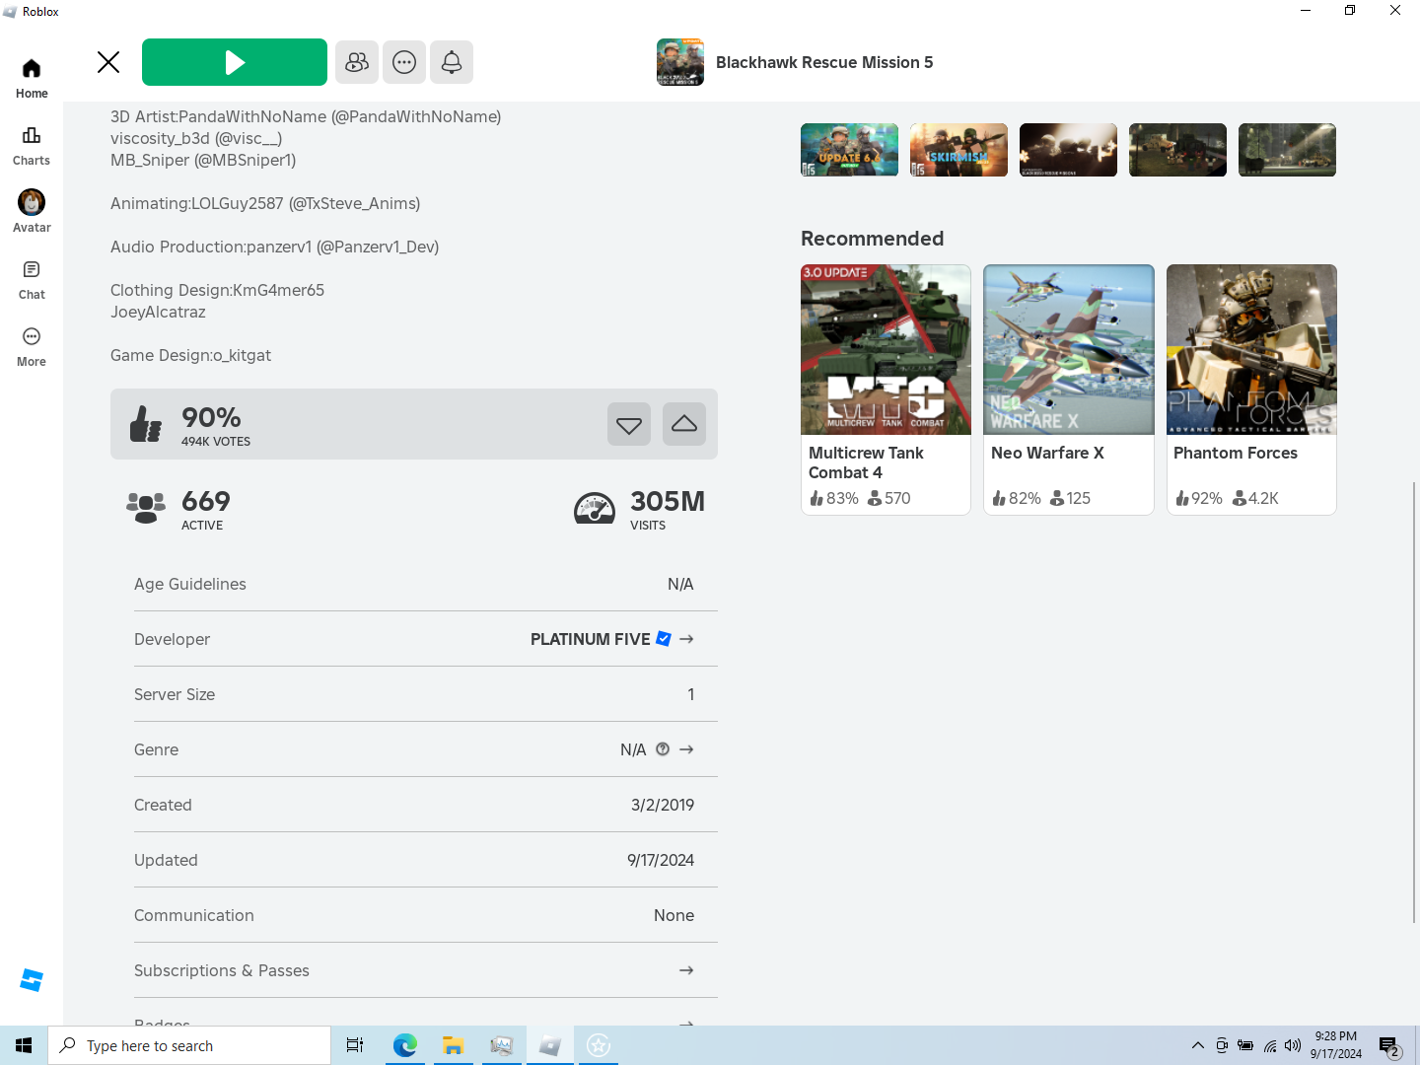Image resolution: width=1420 pixels, height=1065 pixels.
Task: Click the Server Size row label
Action: point(175,694)
